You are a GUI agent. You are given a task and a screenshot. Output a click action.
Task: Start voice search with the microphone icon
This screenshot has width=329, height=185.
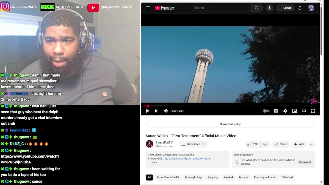tap(270, 8)
